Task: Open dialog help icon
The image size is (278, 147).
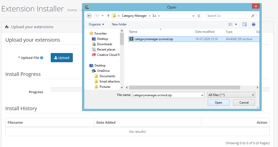Action: coord(254,24)
